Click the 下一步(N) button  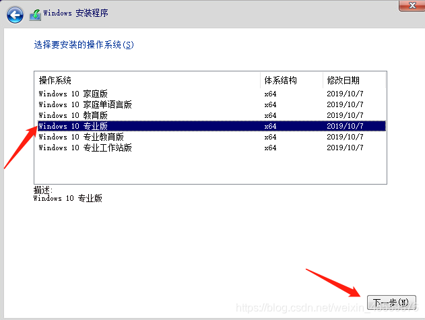pyautogui.click(x=391, y=302)
